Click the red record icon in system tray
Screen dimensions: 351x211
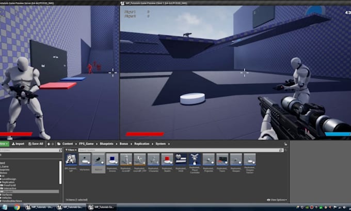coord(312,207)
